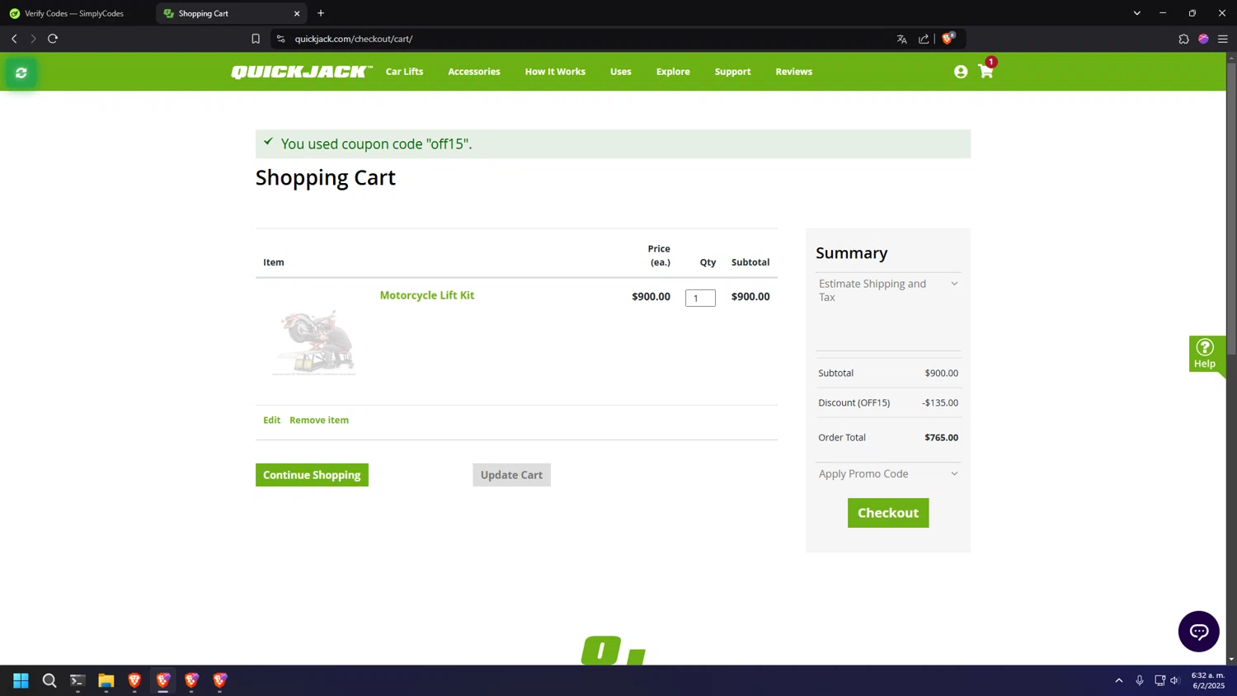Show hidden system tray icons
Viewport: 1237px width, 696px height.
[1119, 680]
